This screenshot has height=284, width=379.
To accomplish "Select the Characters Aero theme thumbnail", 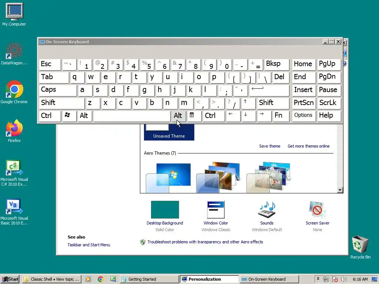I will click(x=269, y=178).
